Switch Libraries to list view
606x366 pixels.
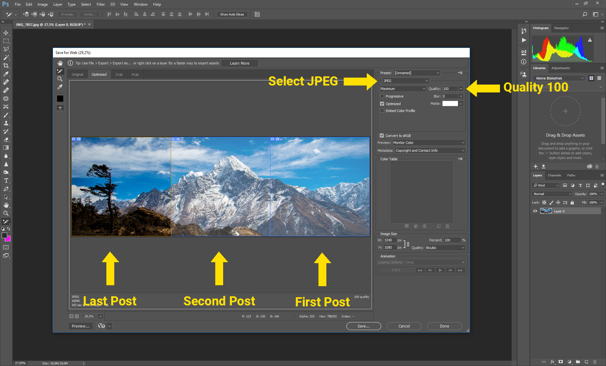[x=599, y=78]
